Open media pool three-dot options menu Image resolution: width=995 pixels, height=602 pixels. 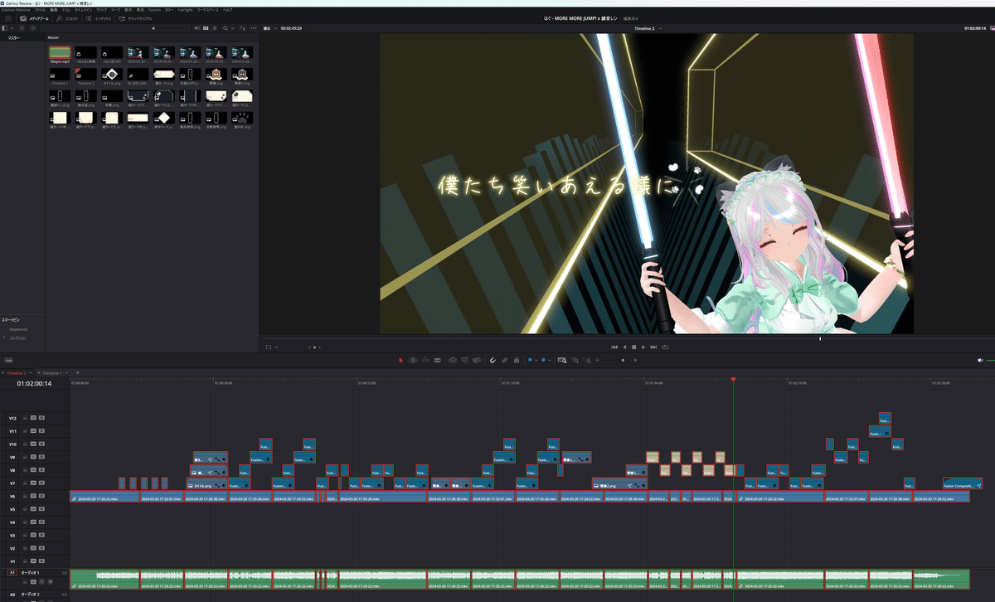coord(253,28)
